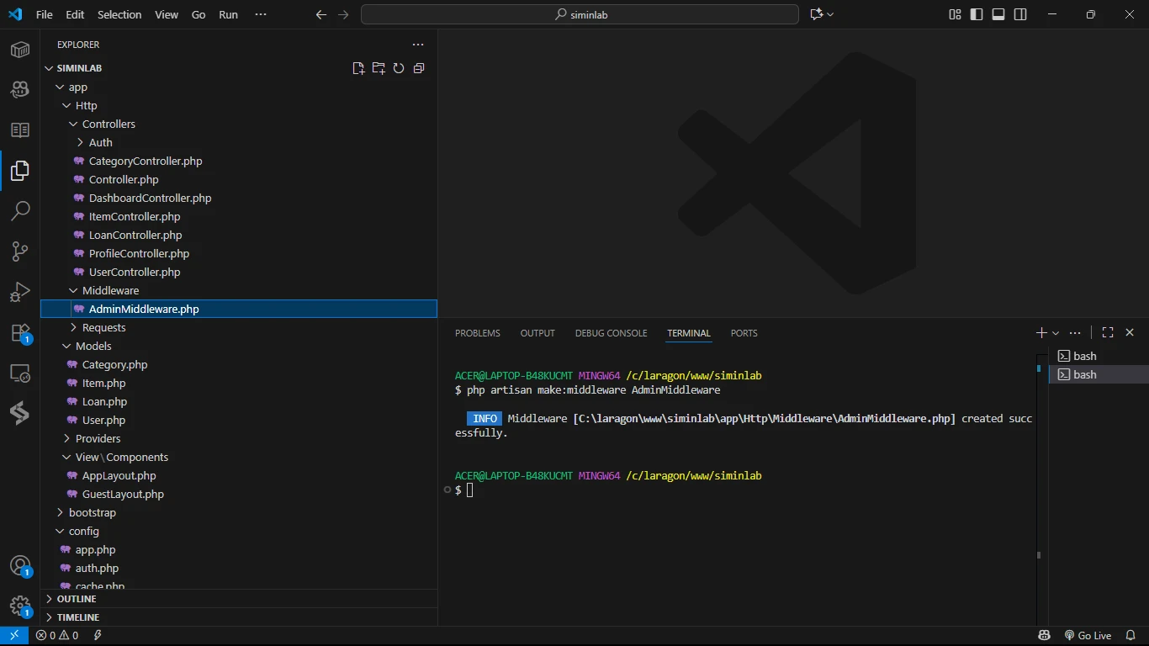Open Source Control view
The height and width of the screenshot is (646, 1149).
pos(20,251)
